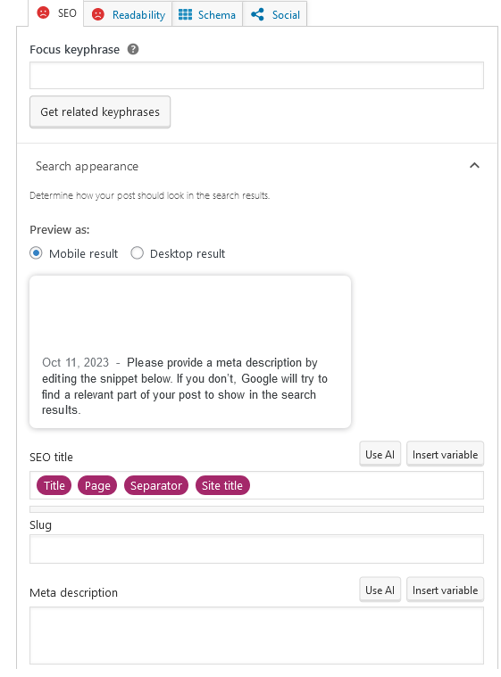Open the Social tab
This screenshot has height=677, width=501.
(275, 14)
